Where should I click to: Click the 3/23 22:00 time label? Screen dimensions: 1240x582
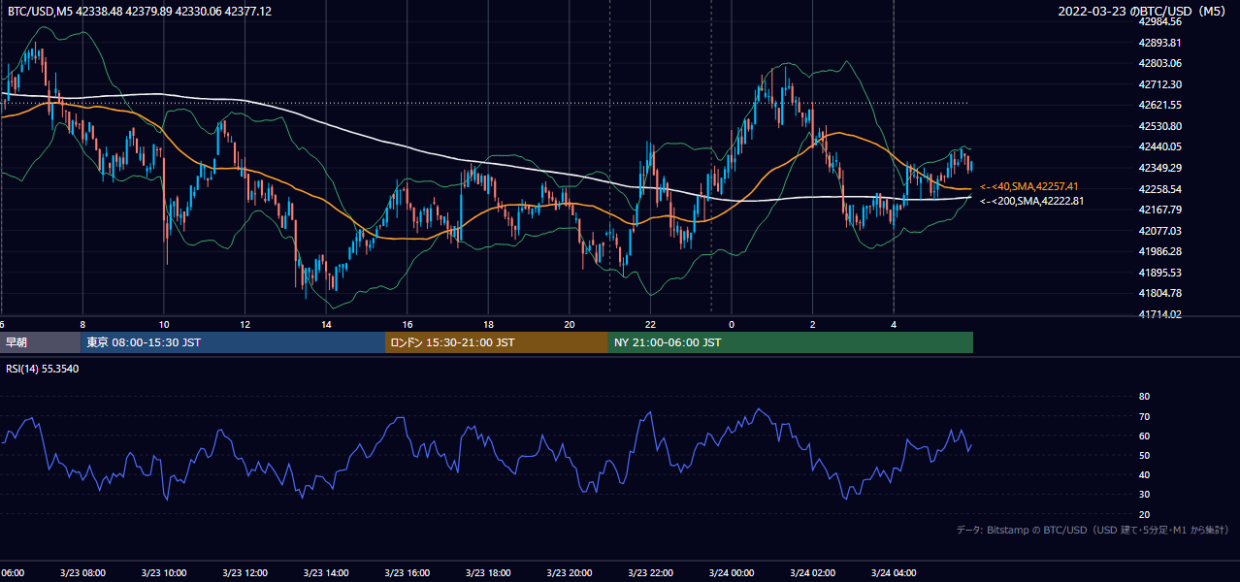coord(649,573)
